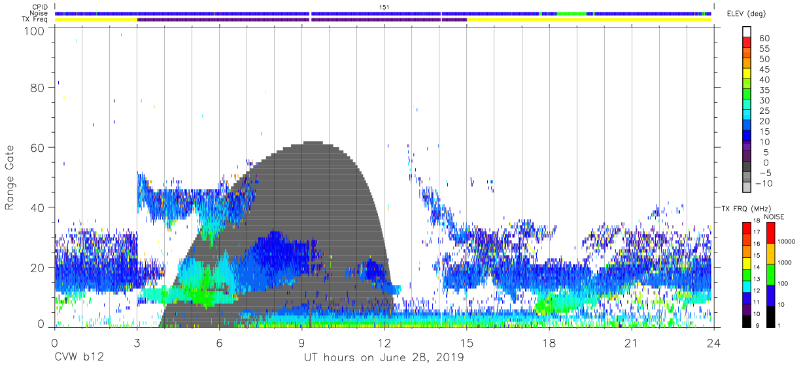This screenshot has height=371, width=803.
Task: Click the CVW b12 radar label
Action: tap(78, 358)
